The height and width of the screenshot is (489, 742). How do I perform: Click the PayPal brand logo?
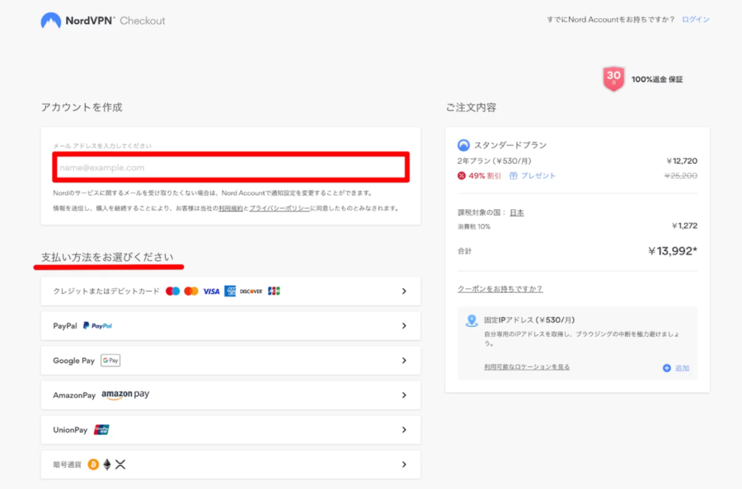pos(97,325)
